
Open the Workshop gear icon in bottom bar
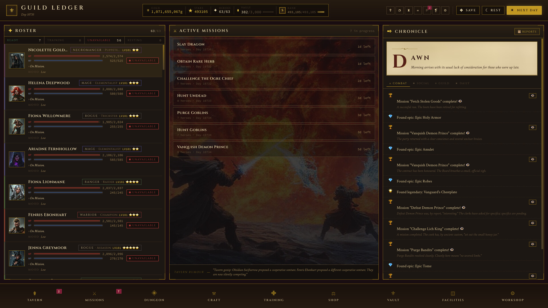[513, 293]
